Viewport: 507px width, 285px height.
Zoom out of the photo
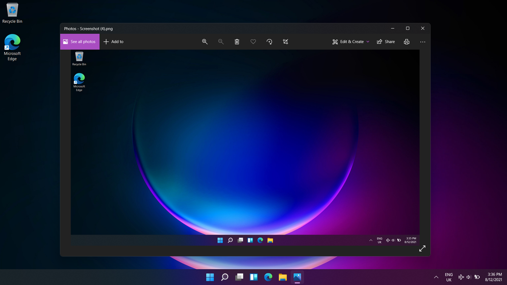click(220, 42)
